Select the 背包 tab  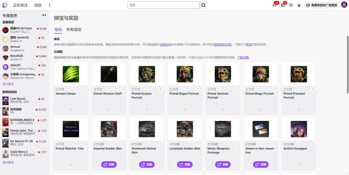(58, 30)
